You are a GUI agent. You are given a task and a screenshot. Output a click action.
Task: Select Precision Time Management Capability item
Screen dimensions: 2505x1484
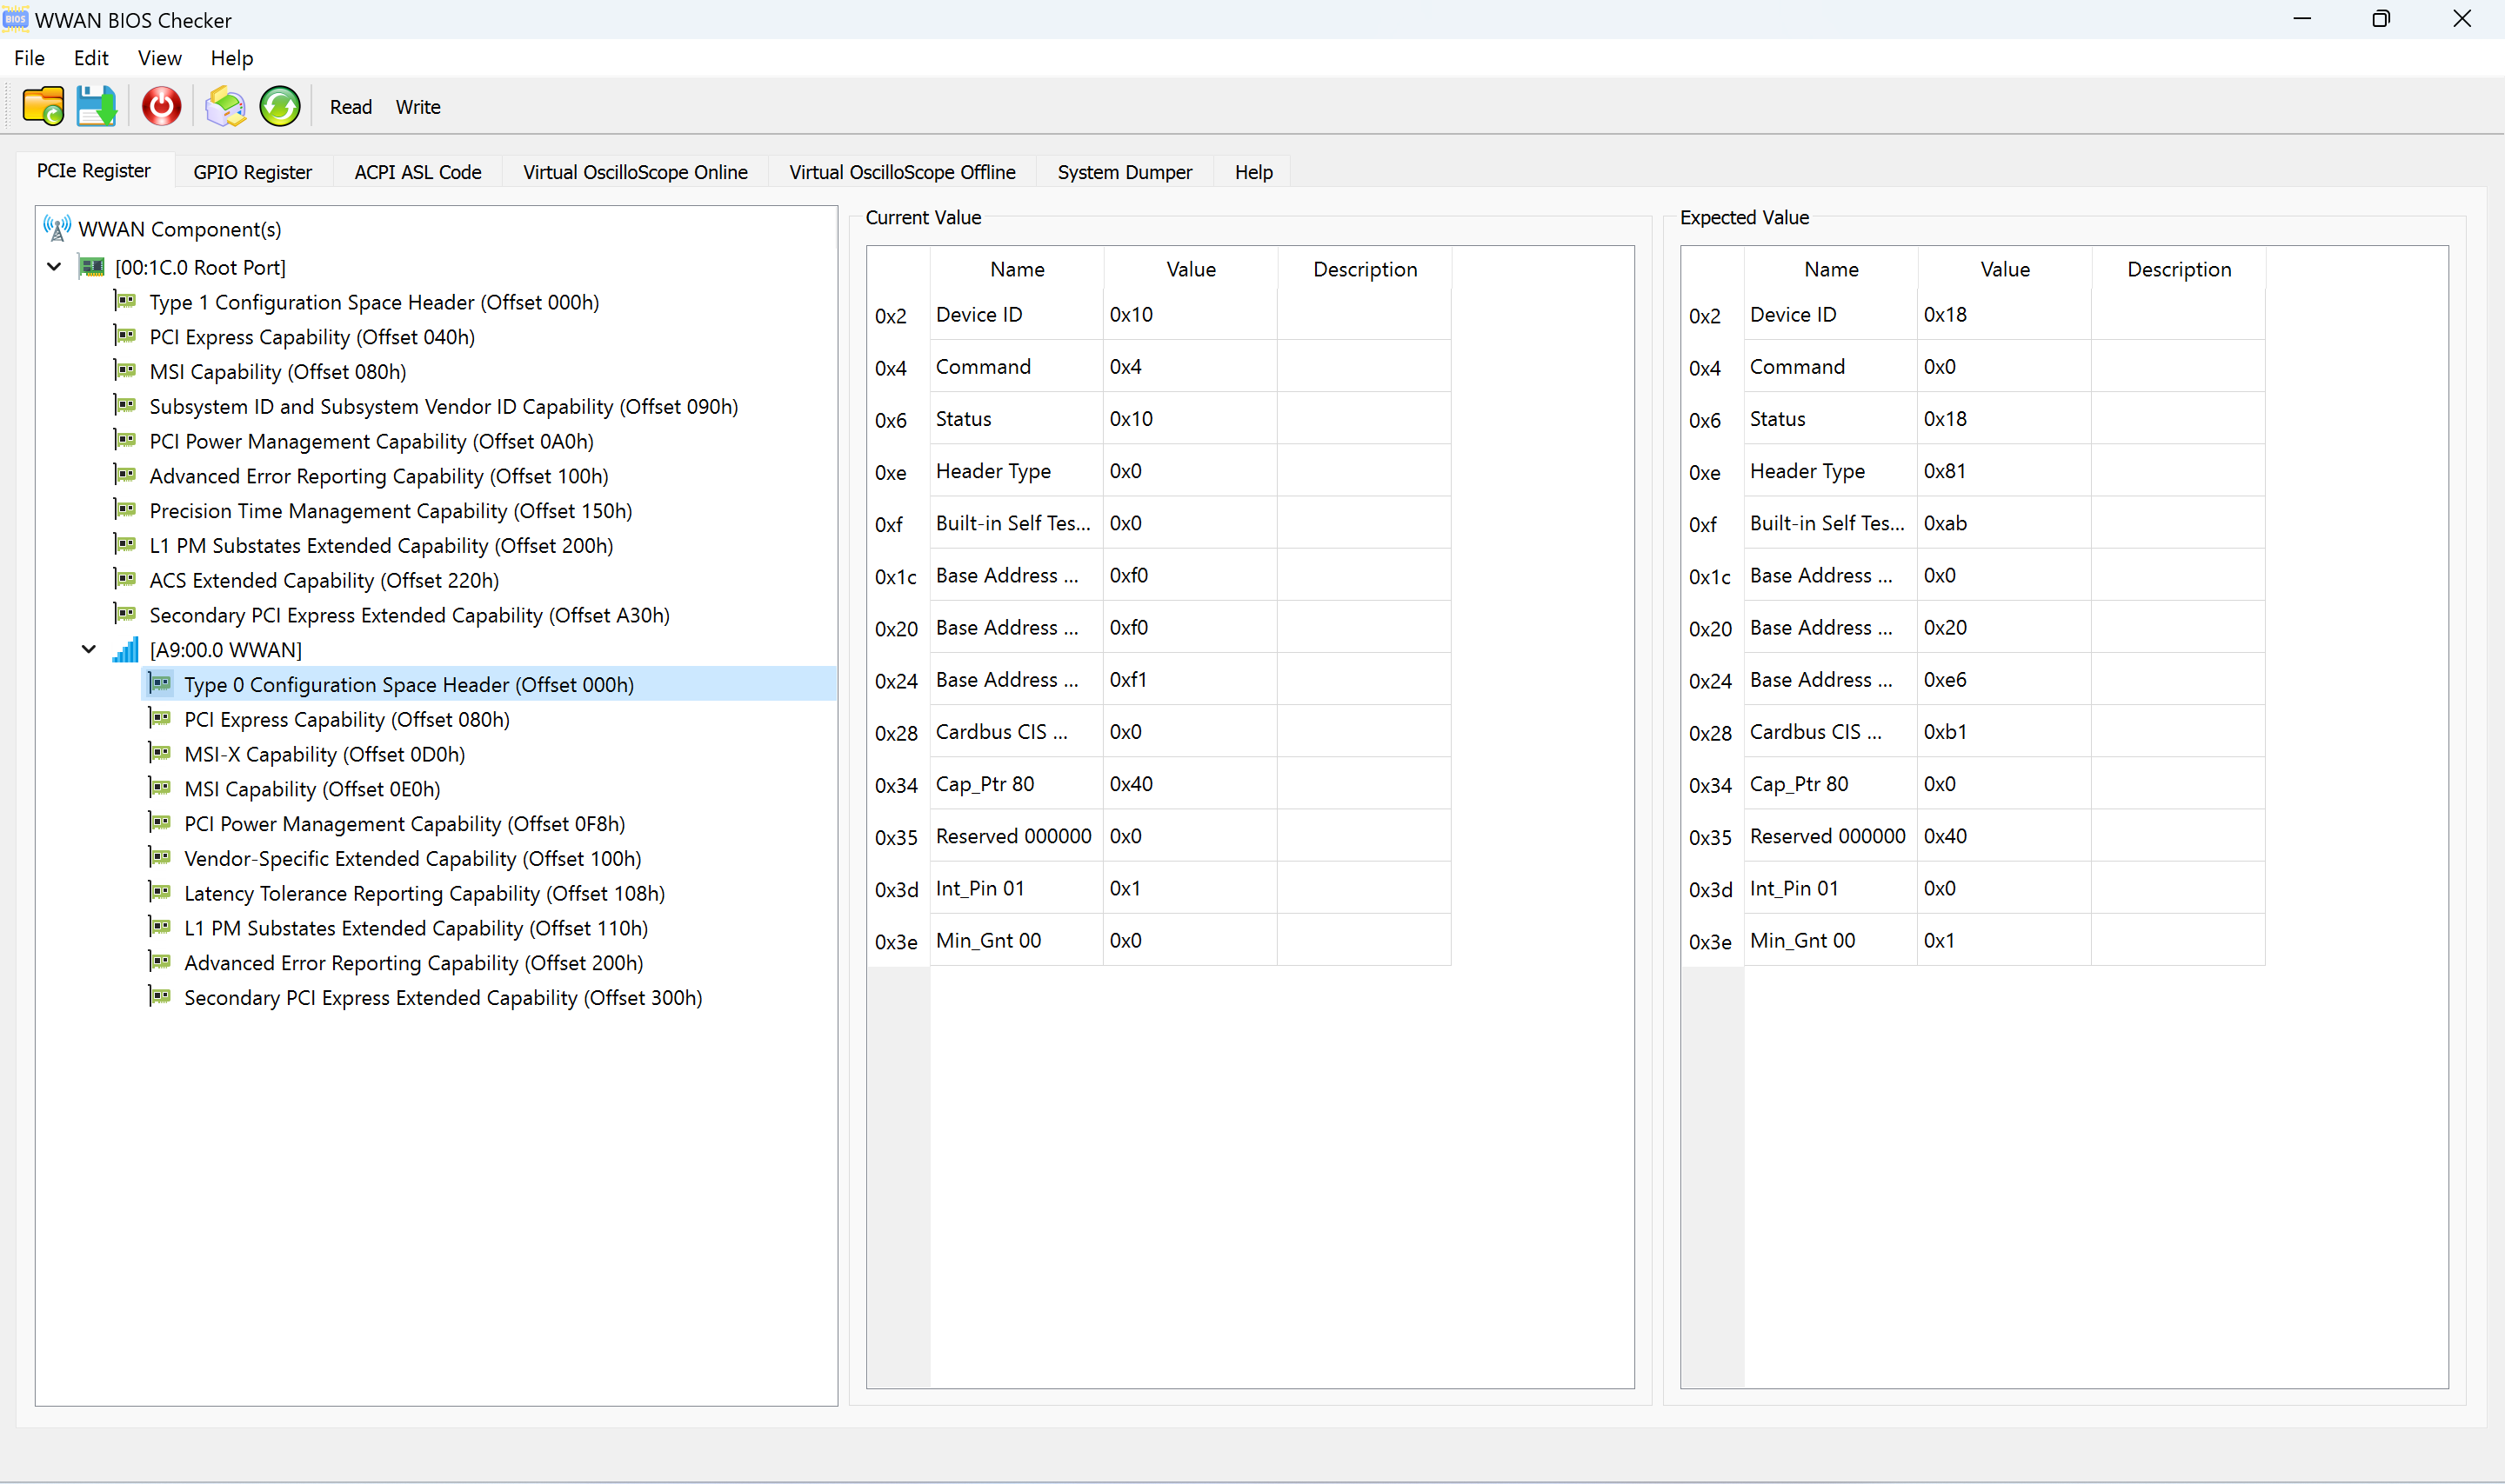tap(391, 511)
